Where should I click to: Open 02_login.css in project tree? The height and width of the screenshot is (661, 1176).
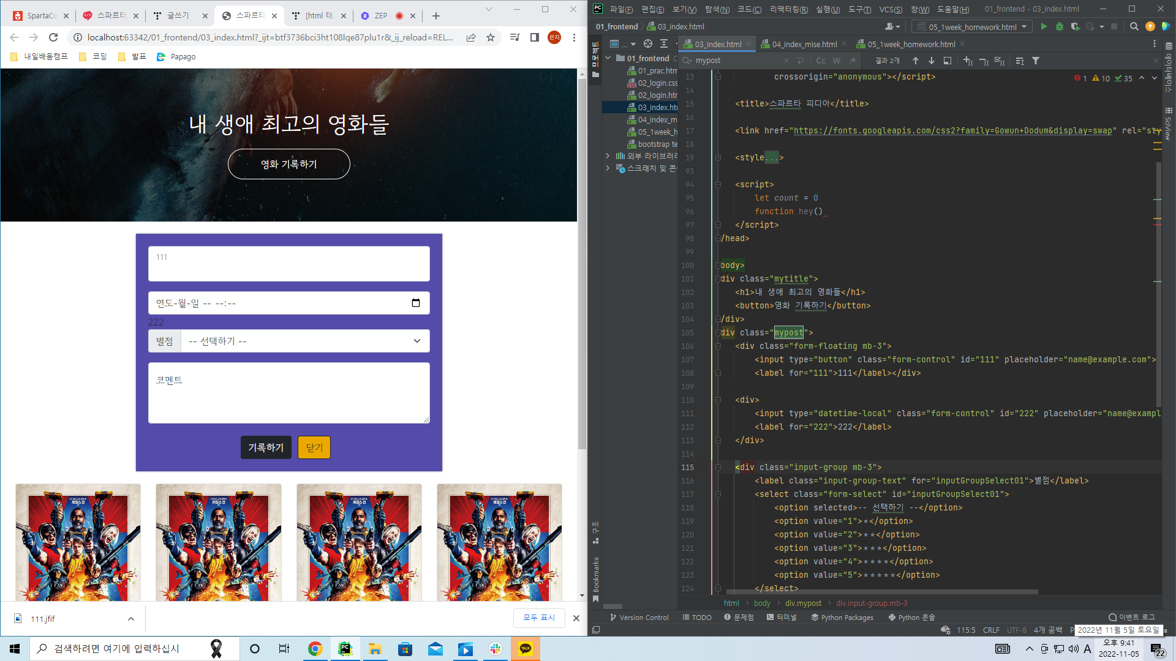point(653,83)
